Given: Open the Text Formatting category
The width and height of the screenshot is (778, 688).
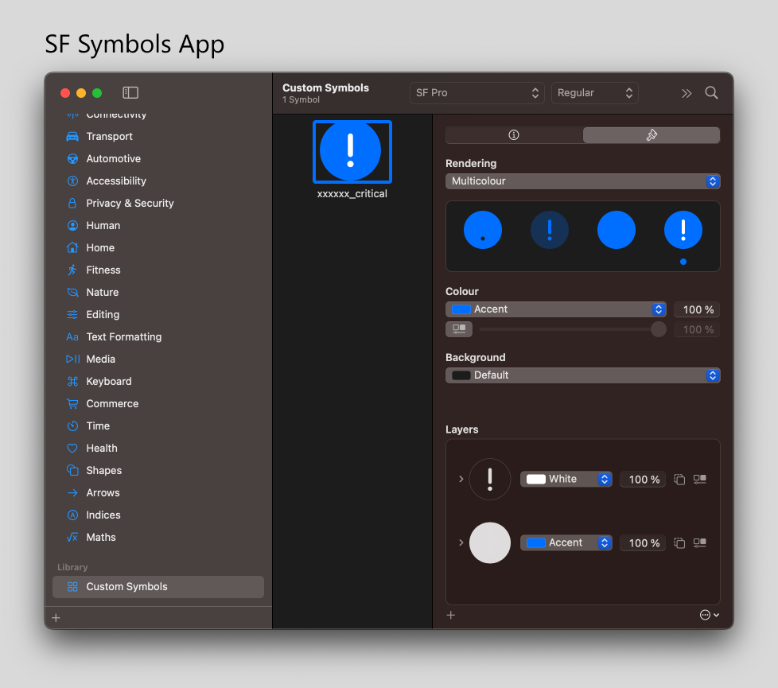Looking at the screenshot, I should (123, 337).
